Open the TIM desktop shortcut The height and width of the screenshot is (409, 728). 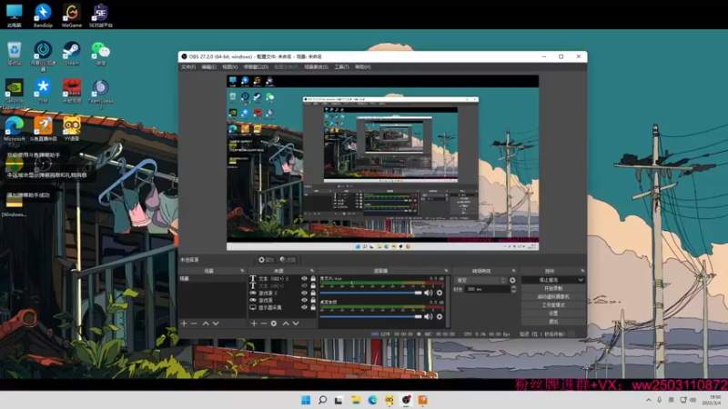click(43, 91)
